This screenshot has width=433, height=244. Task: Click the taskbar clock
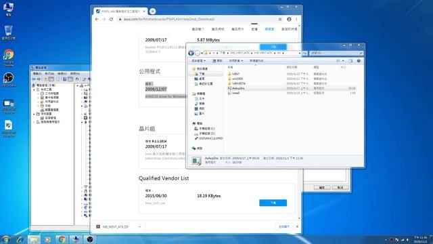420,239
